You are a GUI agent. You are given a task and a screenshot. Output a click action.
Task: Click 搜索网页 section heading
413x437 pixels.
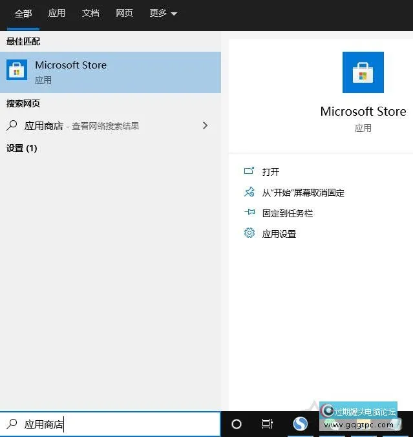23,103
